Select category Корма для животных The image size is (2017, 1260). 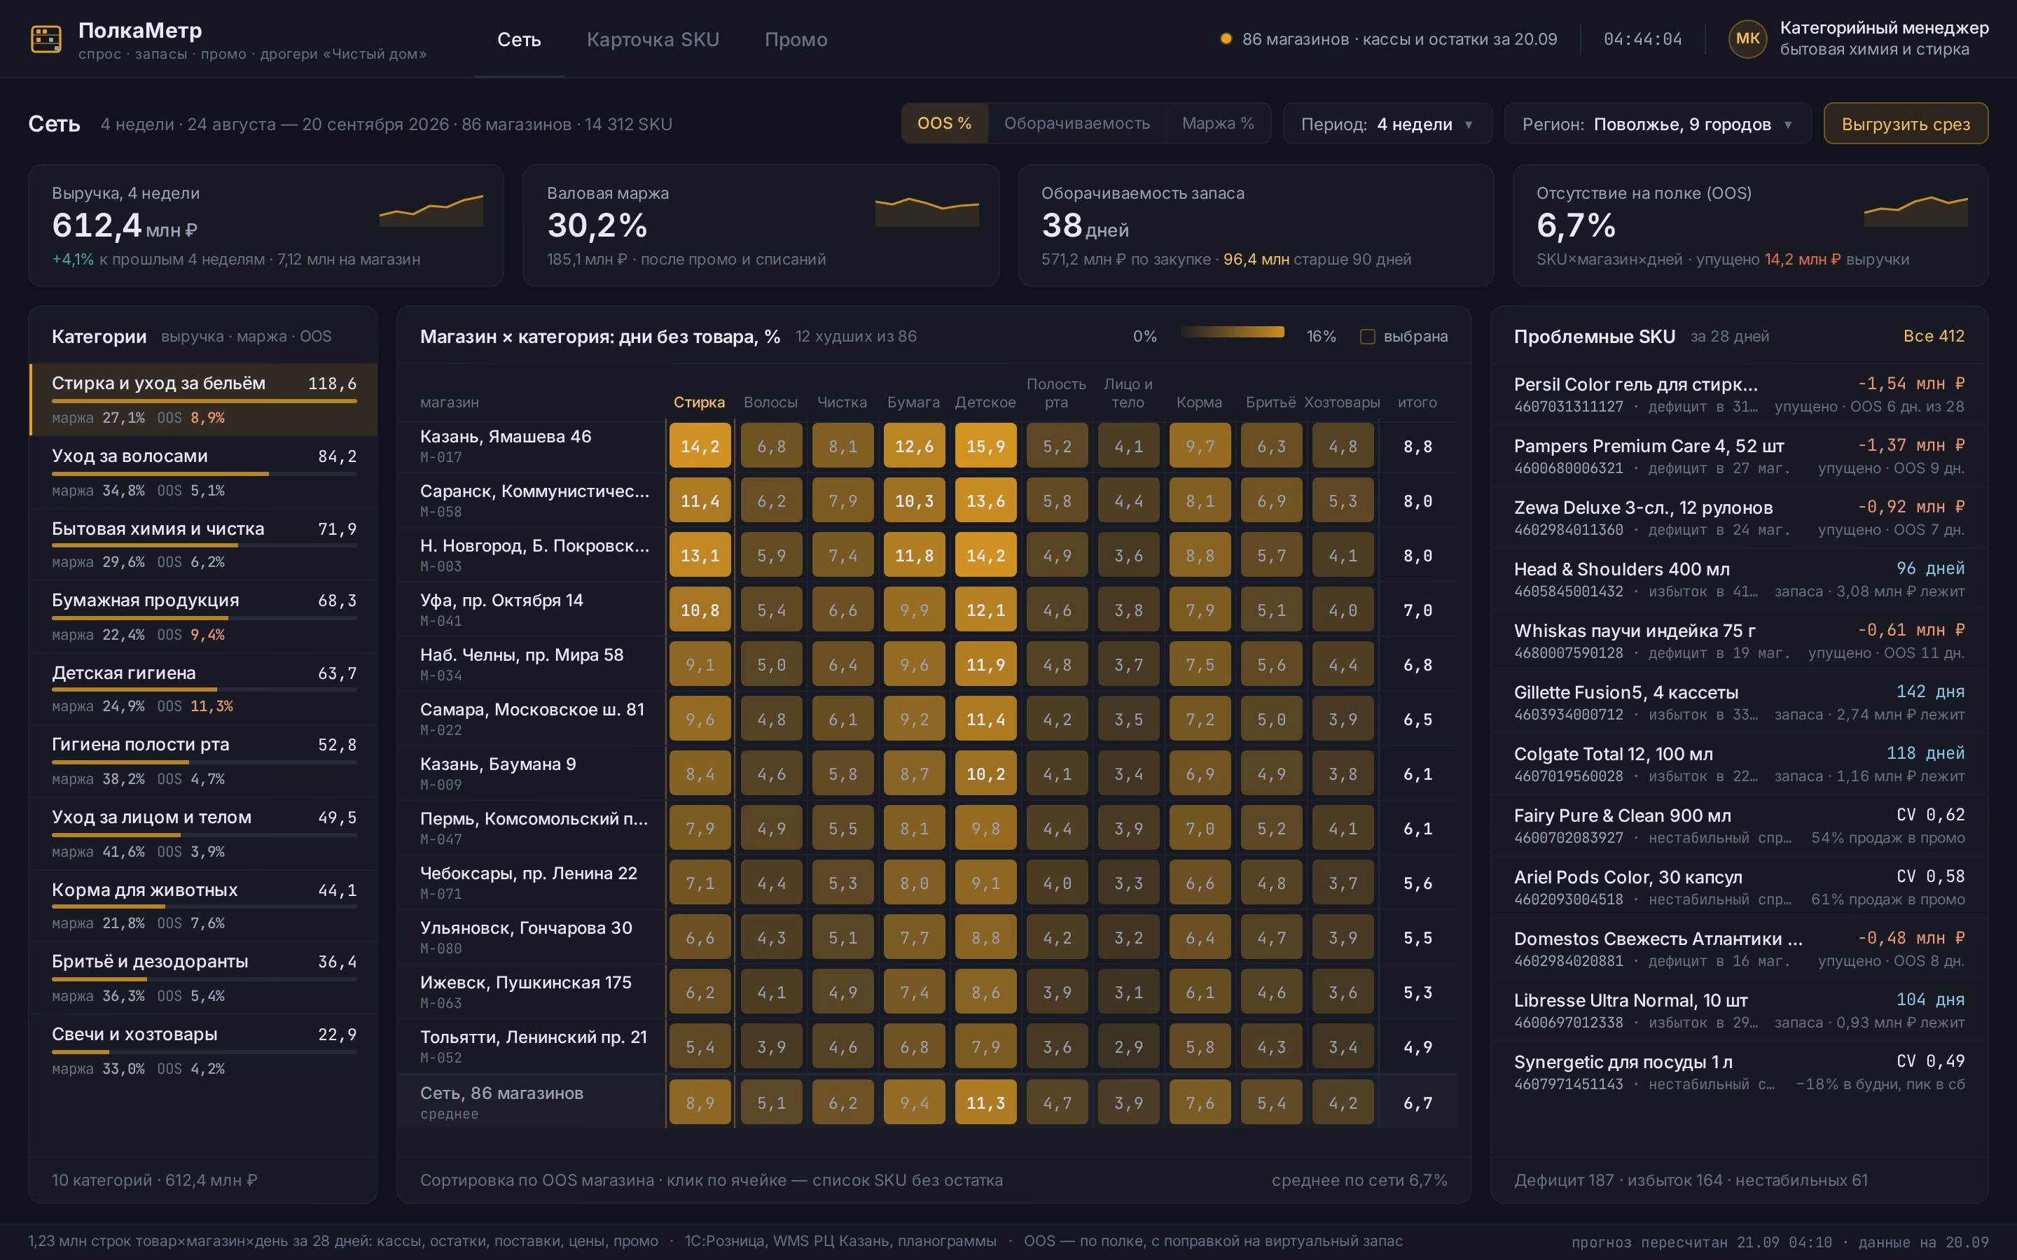203,906
